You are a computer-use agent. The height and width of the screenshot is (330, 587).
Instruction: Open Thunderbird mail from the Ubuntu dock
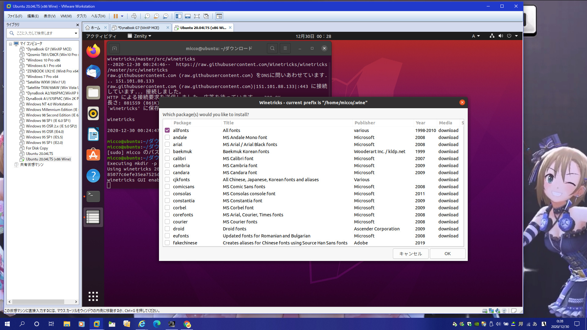pos(93,72)
